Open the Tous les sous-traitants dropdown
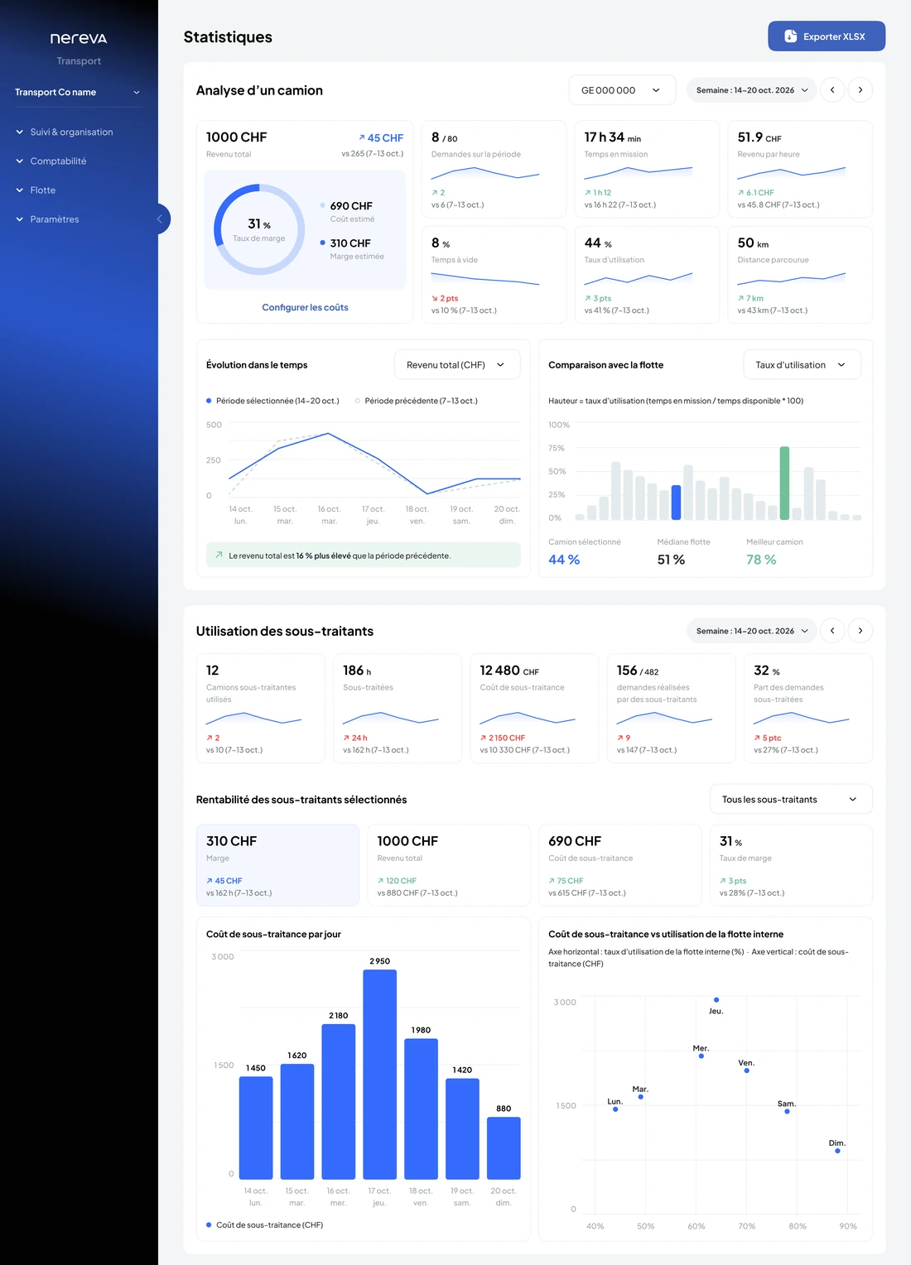Image resolution: width=911 pixels, height=1265 pixels. click(791, 799)
